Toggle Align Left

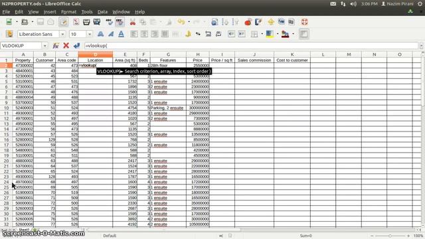click(133, 34)
